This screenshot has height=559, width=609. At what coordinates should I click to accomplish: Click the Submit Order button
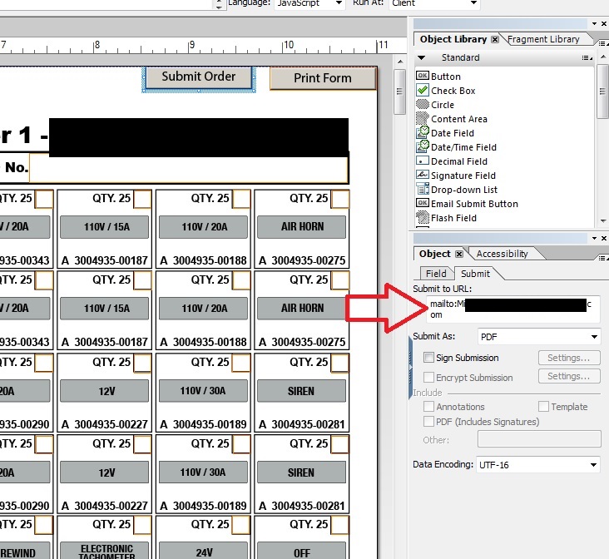coord(199,77)
